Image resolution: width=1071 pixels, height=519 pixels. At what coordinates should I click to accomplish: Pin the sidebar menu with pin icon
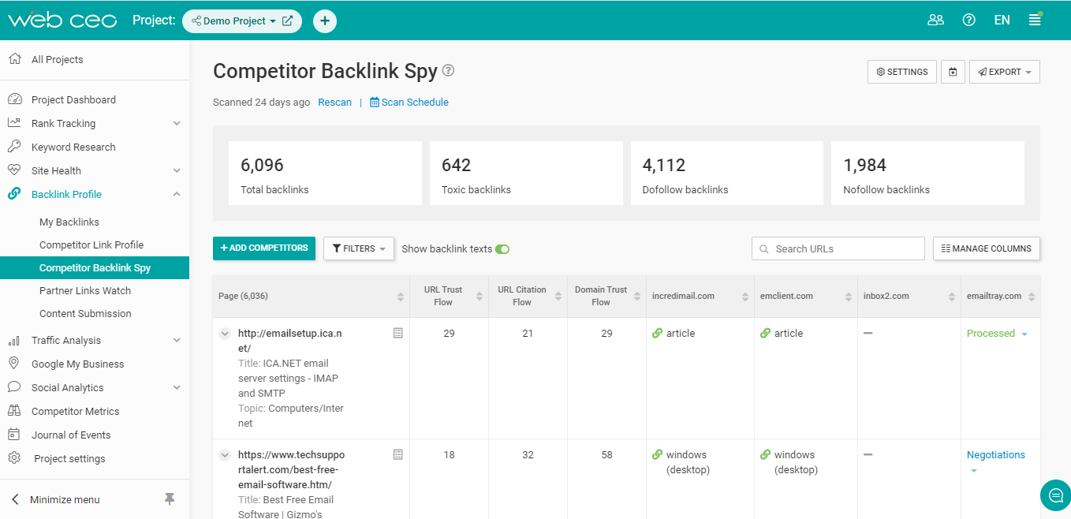click(170, 499)
